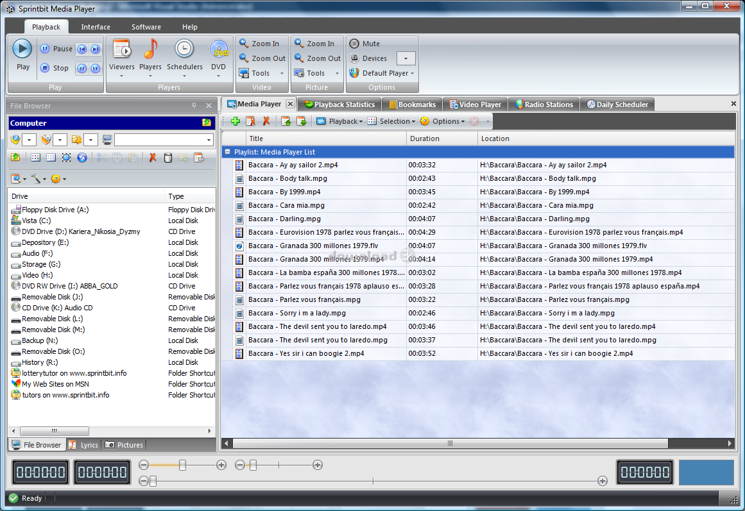Open the gear settings dropdown in File Browser
This screenshot has height=511, width=745.
(58, 179)
